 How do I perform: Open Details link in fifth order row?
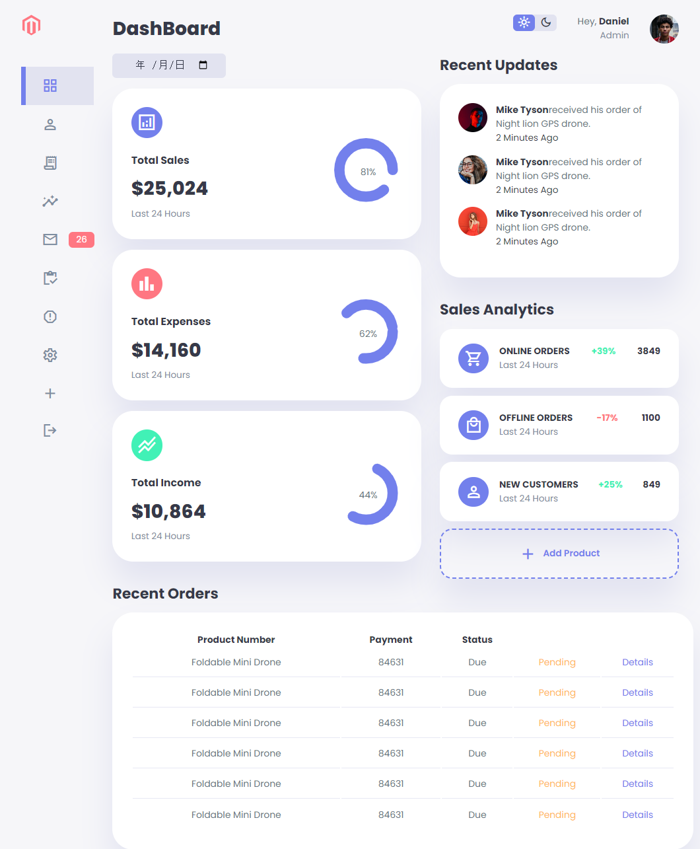(637, 784)
